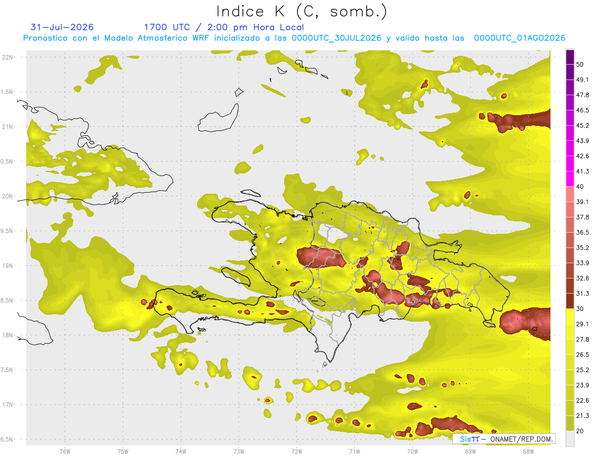This screenshot has height=458, width=593.
Task: Click the colorbar value "49.1"
Action: [x=583, y=80]
